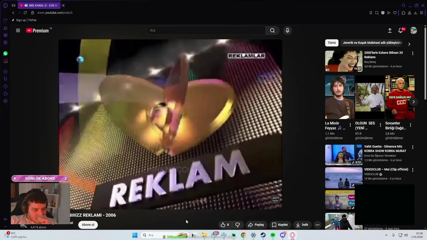
Task: Click the REKLAM video player area
Action: 170,124
